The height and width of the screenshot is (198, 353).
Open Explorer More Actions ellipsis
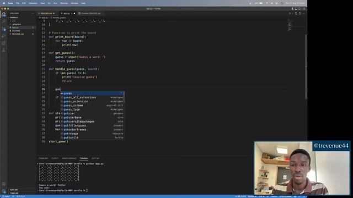(33, 13)
